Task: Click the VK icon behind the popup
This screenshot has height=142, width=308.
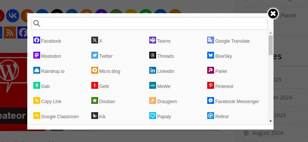Action: tap(13, 15)
